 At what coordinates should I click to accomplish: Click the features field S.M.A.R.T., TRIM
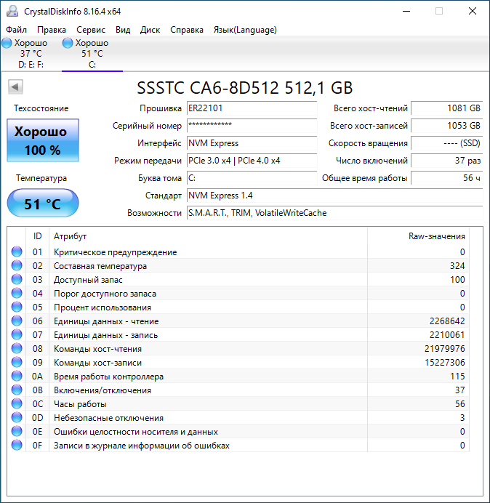334,213
